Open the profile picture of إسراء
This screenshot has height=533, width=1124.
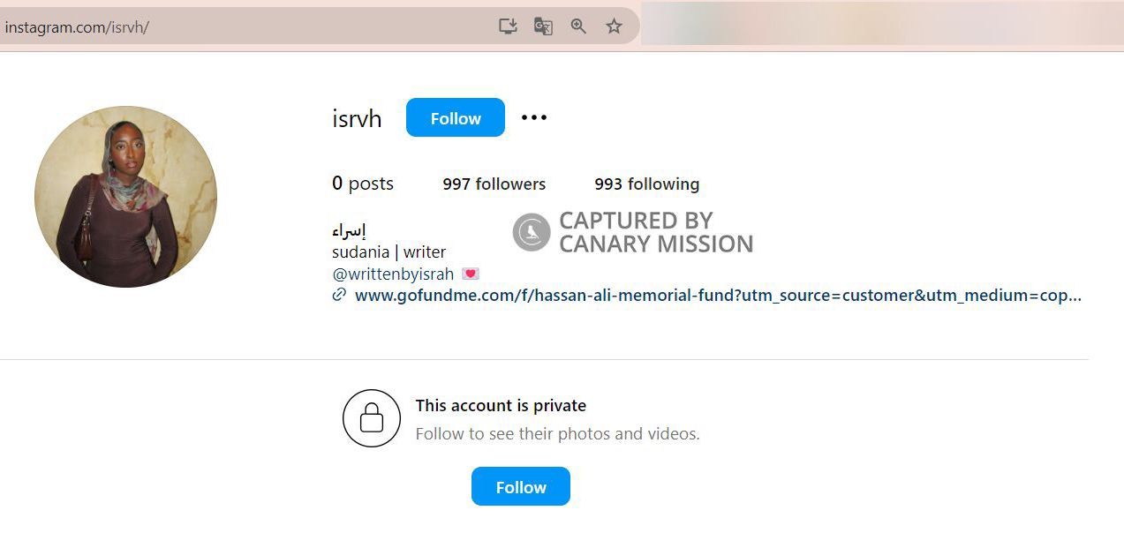(125, 196)
